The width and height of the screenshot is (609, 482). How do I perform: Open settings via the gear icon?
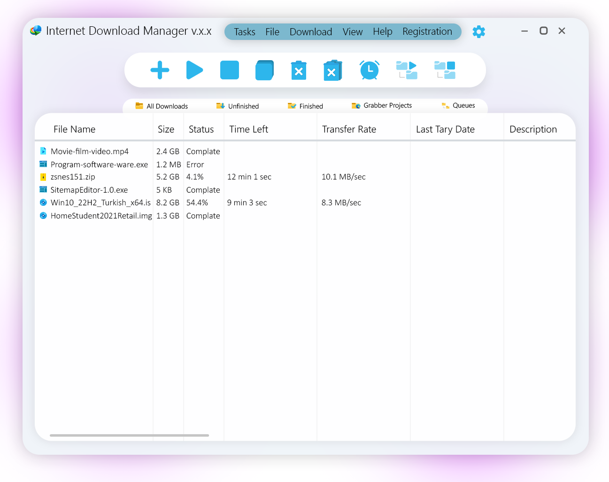tap(479, 31)
